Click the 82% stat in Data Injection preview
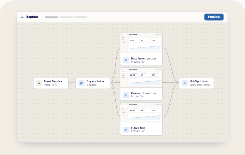Viewport: 245px width, 155px height. point(154,40)
